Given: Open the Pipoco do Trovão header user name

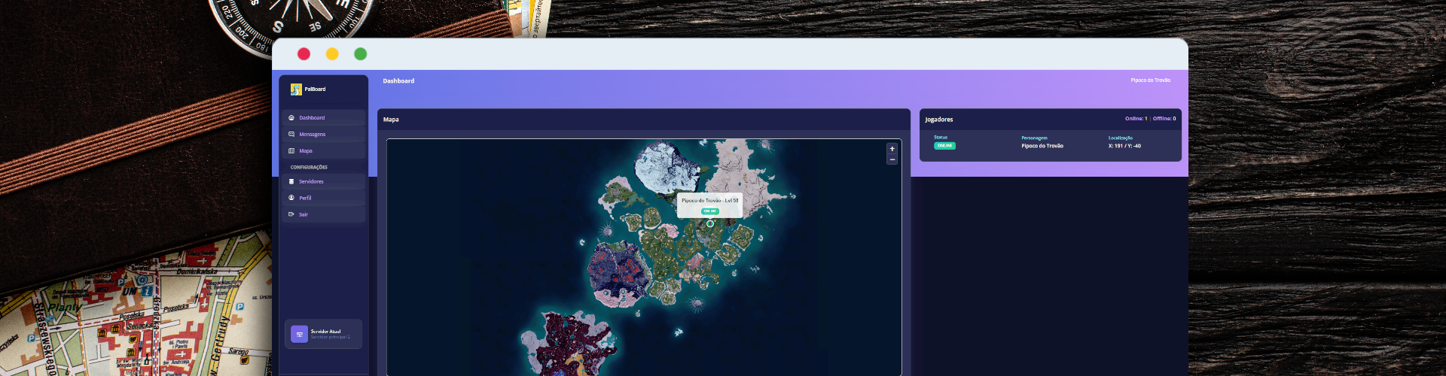Looking at the screenshot, I should (1150, 80).
